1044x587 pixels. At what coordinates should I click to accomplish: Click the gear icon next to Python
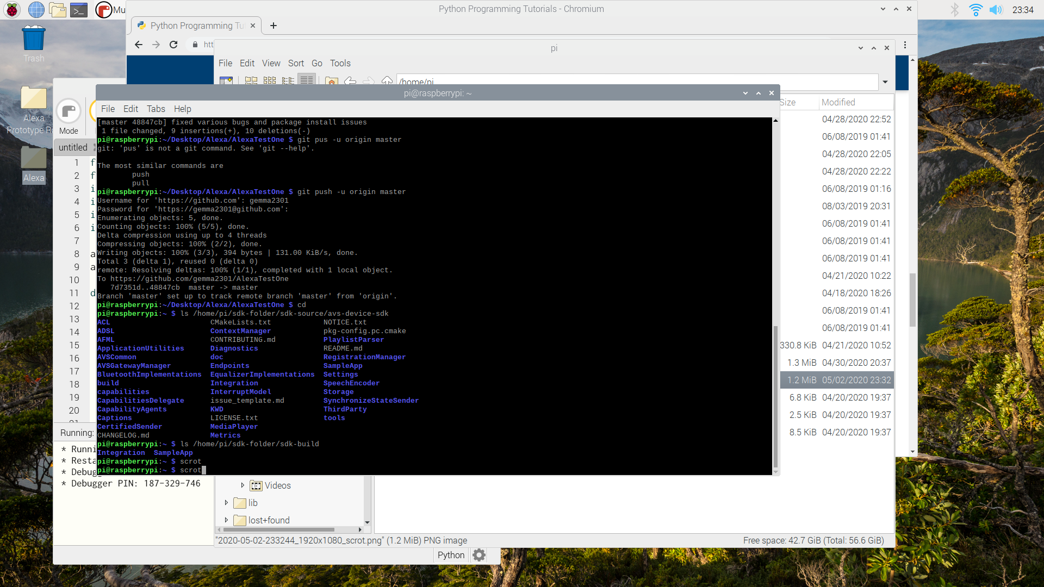[x=478, y=555]
